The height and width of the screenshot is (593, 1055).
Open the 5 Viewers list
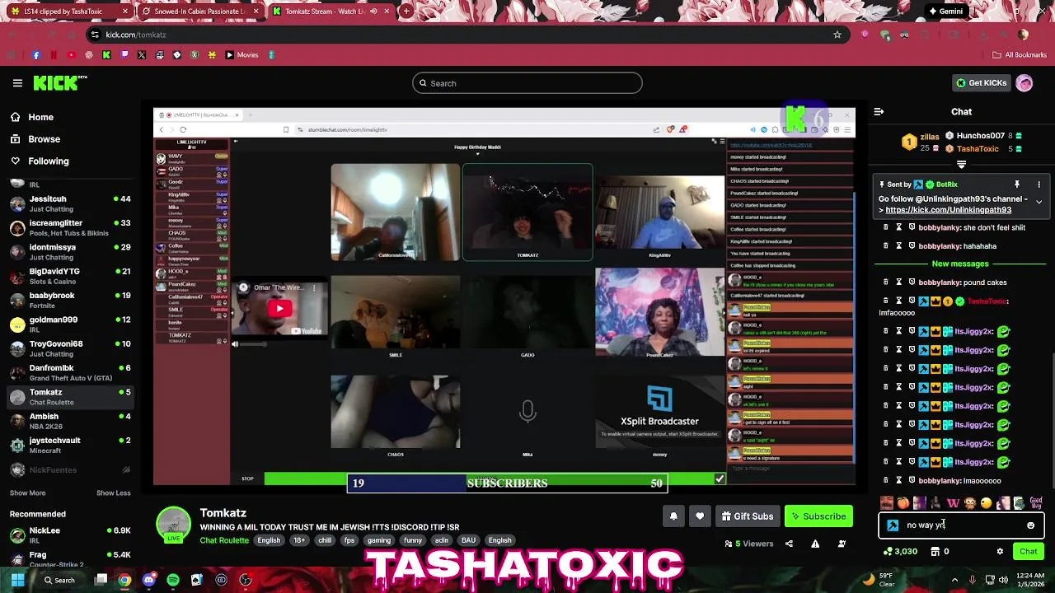pos(749,544)
